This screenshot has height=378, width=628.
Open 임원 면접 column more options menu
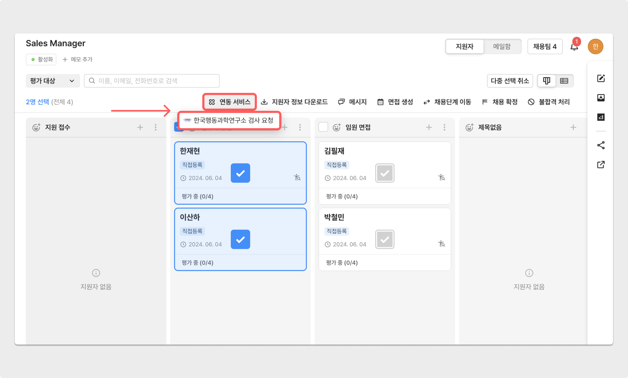click(444, 127)
